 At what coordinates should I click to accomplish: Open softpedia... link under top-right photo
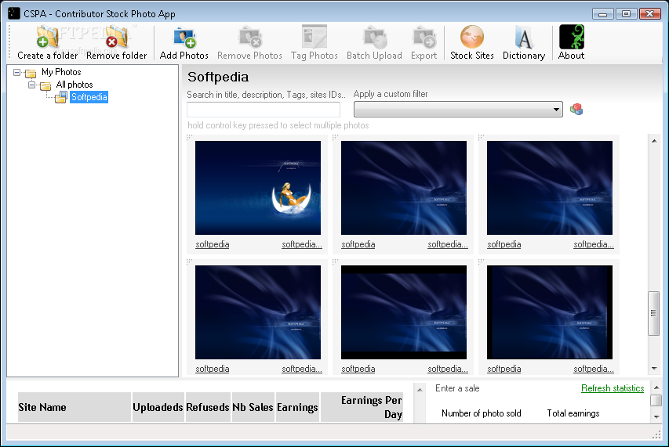[x=594, y=244]
